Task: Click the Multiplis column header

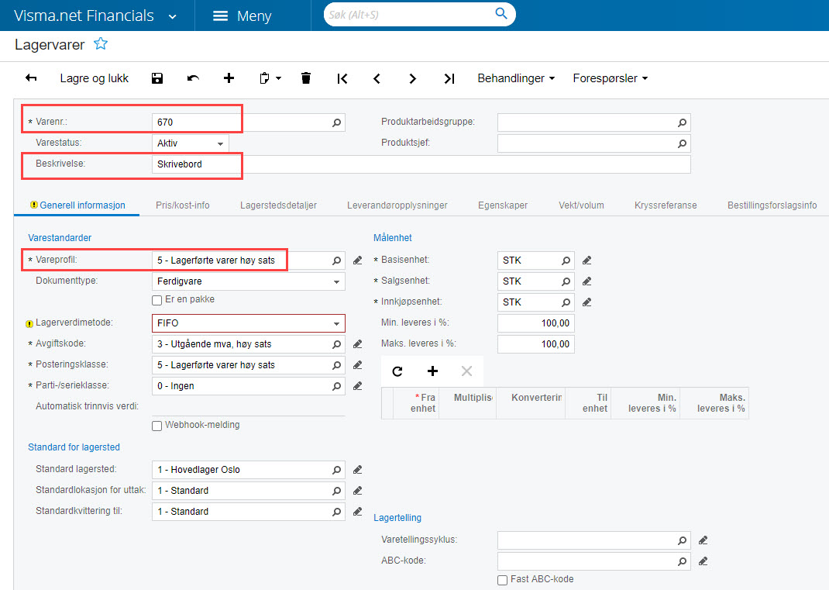Action: click(x=467, y=402)
